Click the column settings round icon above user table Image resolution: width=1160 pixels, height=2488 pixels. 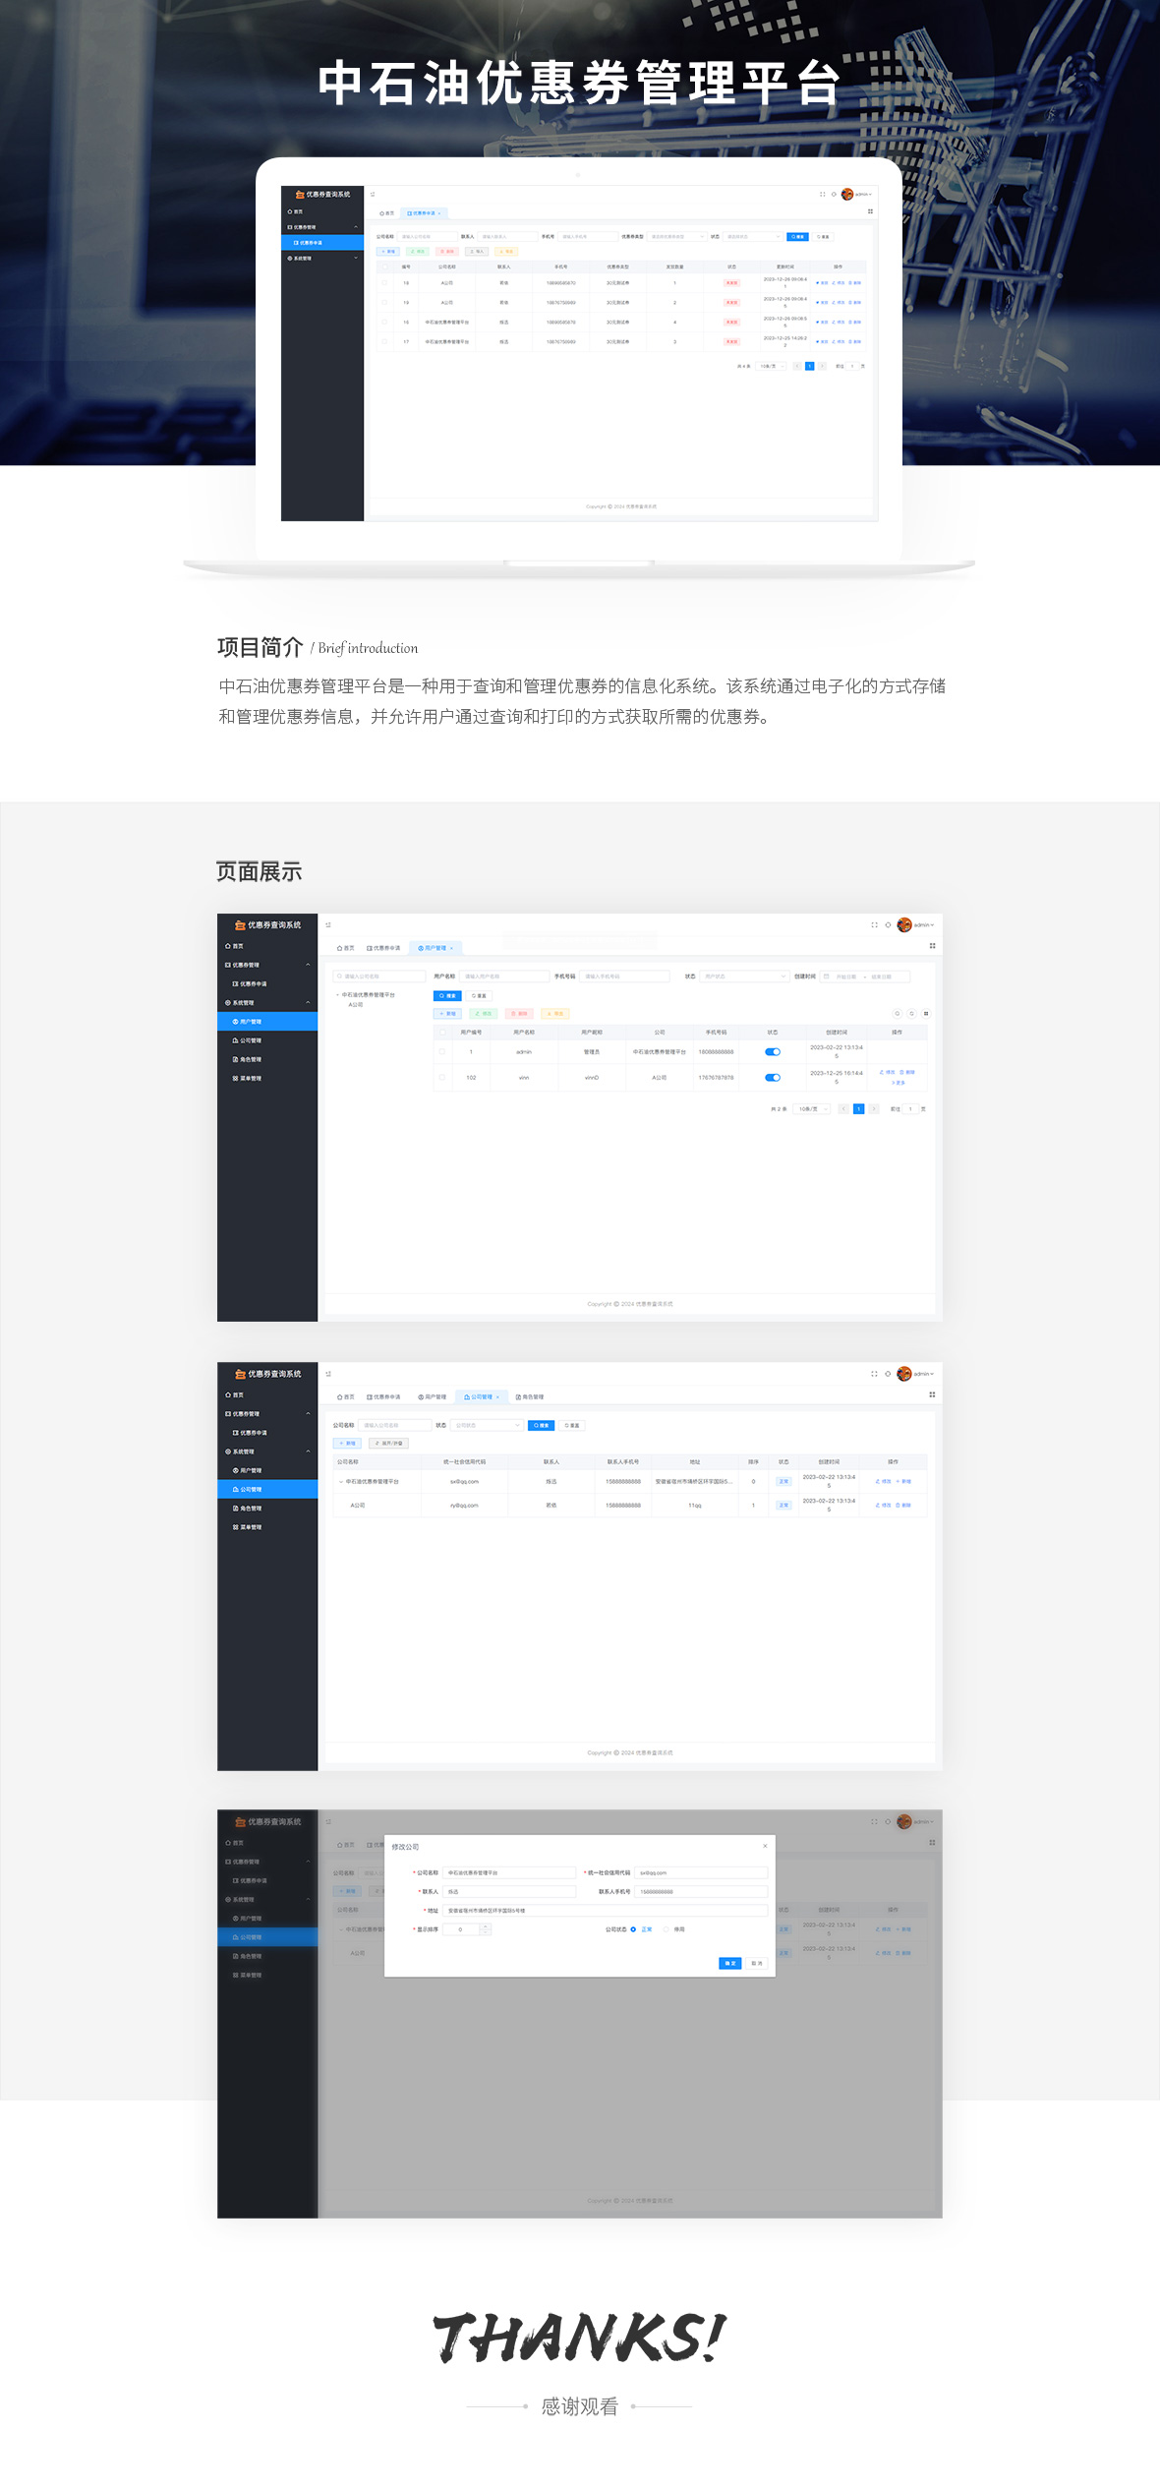pyautogui.click(x=926, y=1013)
